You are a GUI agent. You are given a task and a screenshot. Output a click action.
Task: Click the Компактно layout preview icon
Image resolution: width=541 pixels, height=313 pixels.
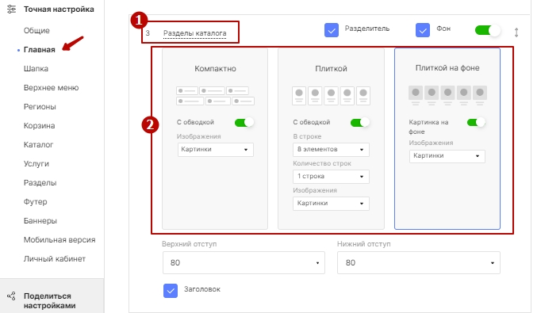pos(215,96)
